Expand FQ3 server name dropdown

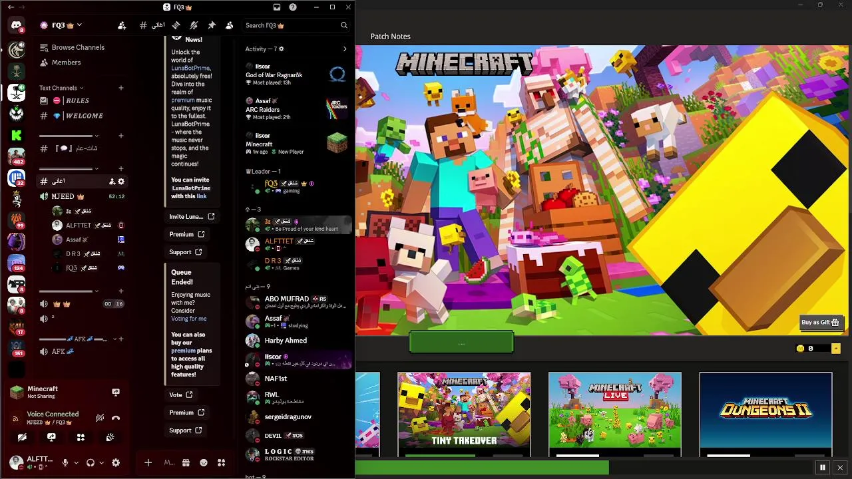(79, 25)
